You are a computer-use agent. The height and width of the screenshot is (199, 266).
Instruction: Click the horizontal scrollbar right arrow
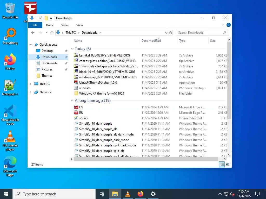pos(225,159)
